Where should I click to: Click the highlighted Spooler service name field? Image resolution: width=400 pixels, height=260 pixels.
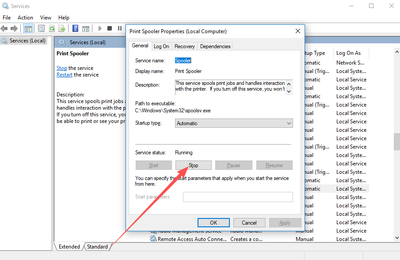click(183, 61)
